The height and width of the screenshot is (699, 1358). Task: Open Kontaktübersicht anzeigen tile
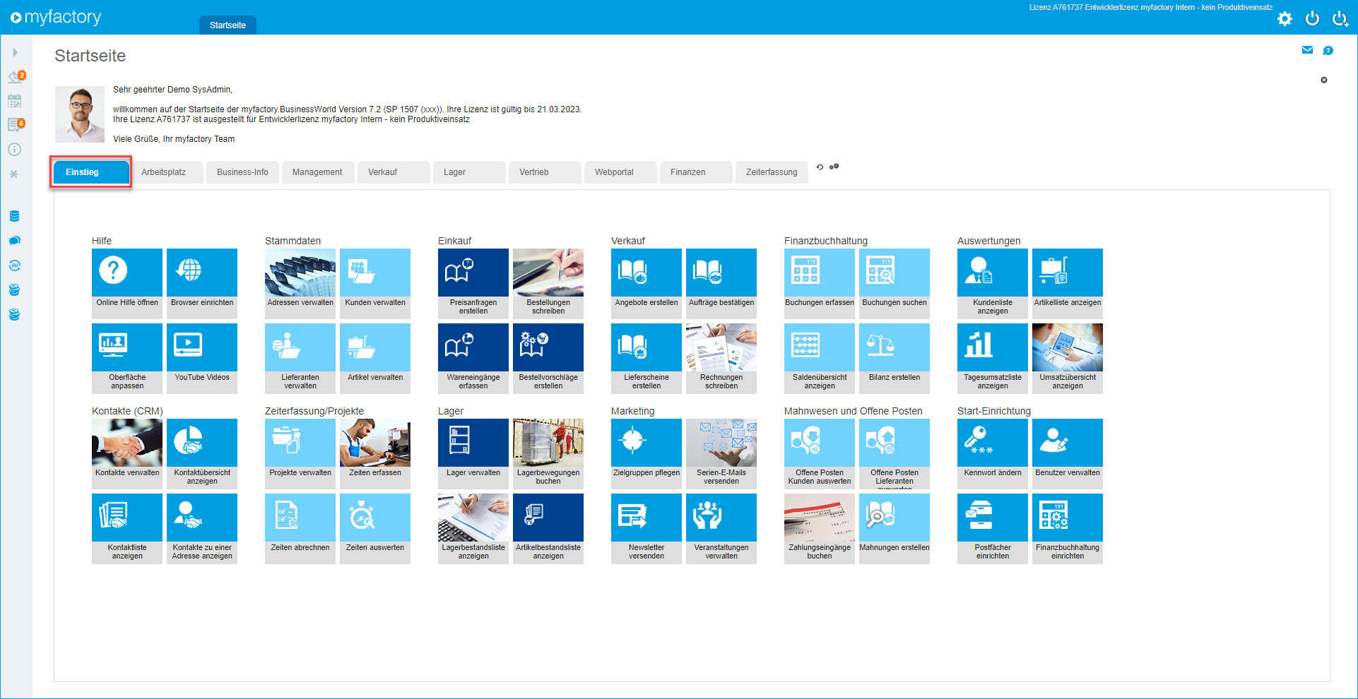202,453
